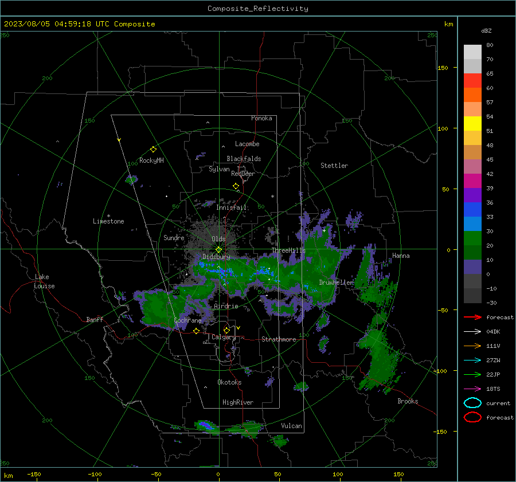This screenshot has width=516, height=482.
Task: Click the Sylvan town label
Action: [219, 169]
